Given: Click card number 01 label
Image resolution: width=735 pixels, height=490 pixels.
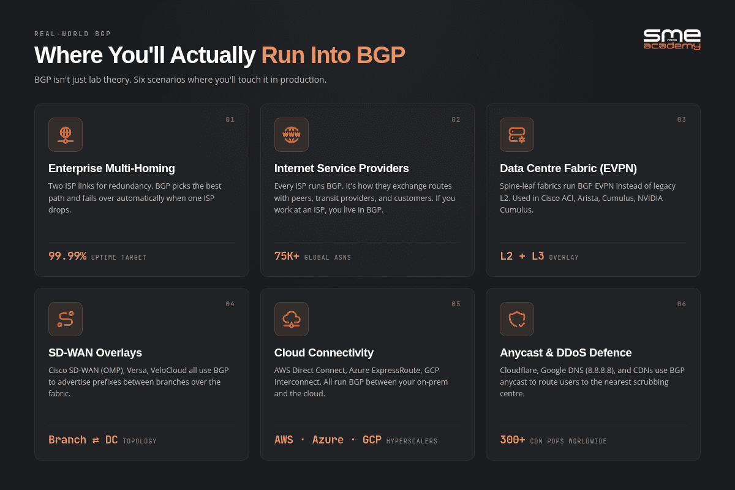Looking at the screenshot, I should [x=230, y=119].
